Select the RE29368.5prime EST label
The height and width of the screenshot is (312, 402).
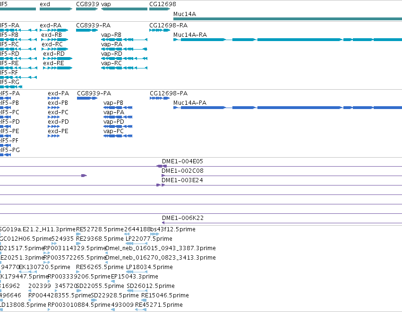point(100,239)
